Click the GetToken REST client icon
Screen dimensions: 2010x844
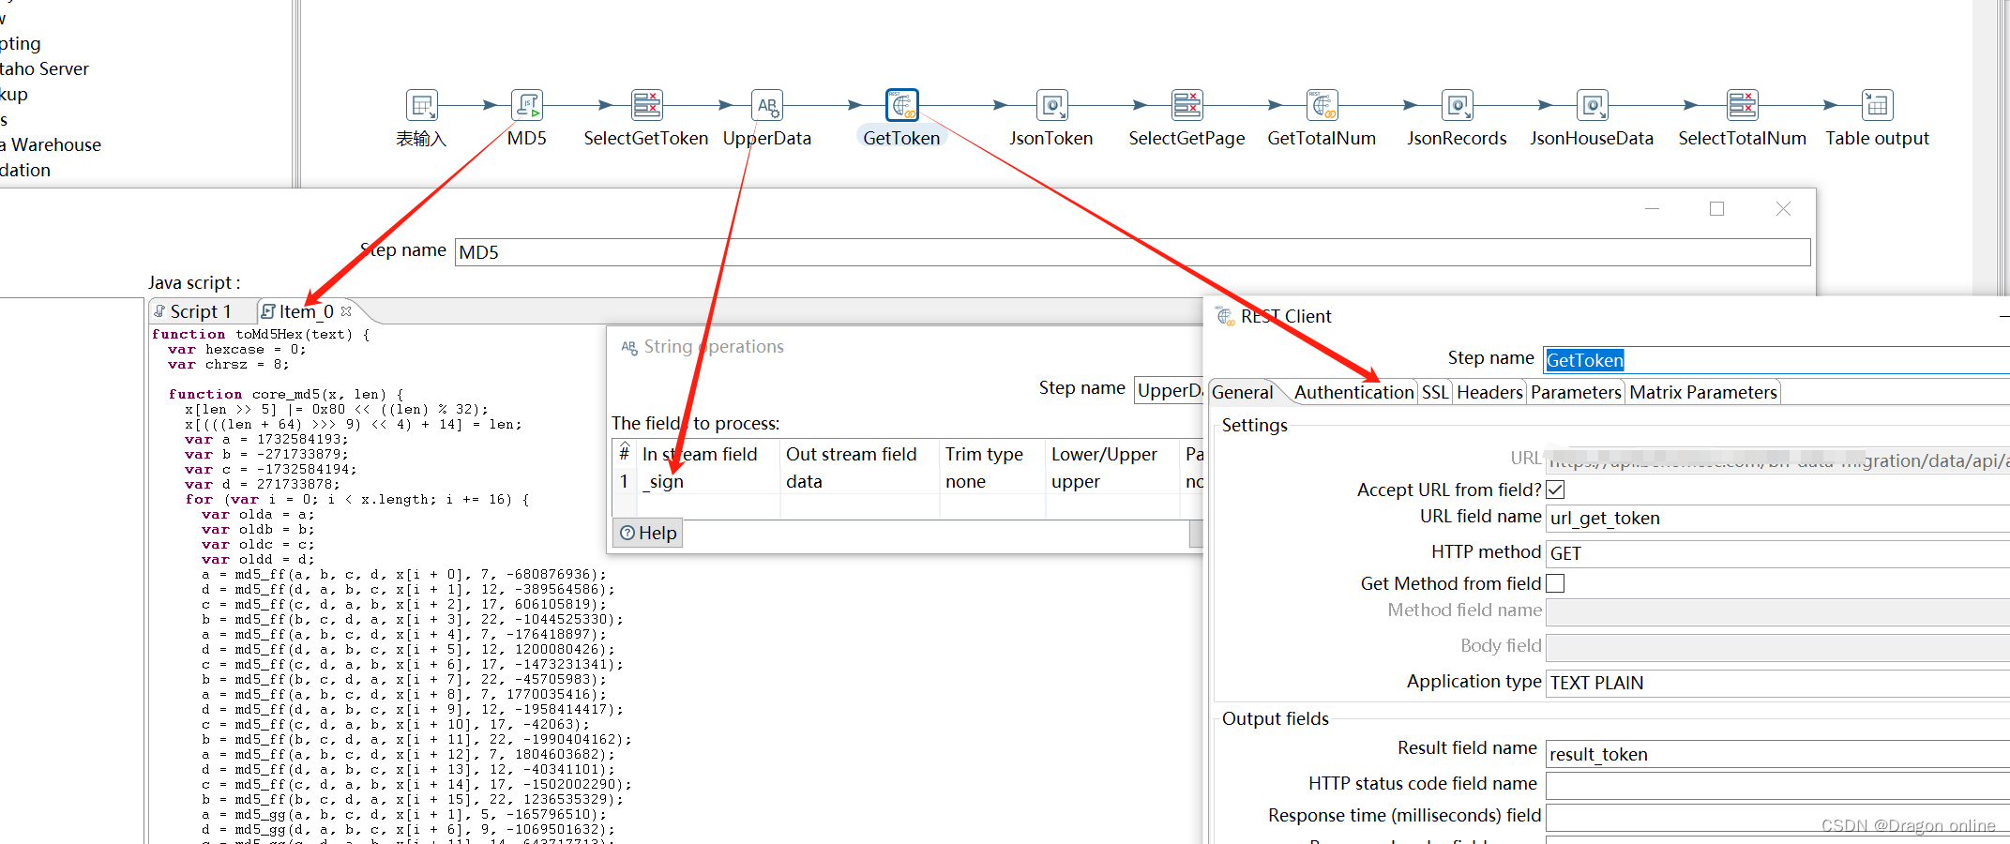(x=901, y=105)
